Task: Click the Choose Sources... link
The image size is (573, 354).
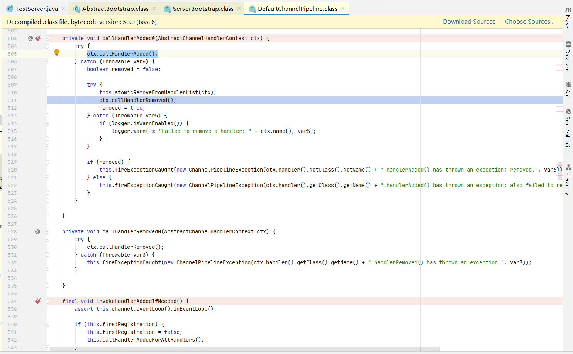Action: tap(530, 22)
